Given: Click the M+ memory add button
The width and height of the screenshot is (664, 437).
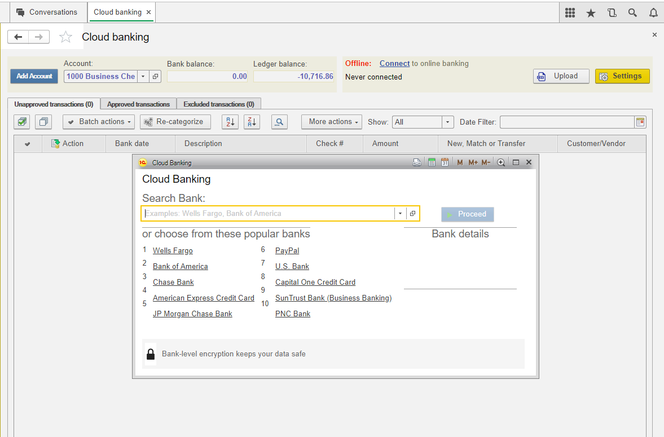Looking at the screenshot, I should tap(473, 162).
